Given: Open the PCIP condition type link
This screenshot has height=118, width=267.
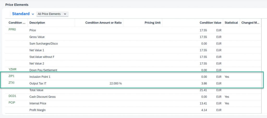Looking at the screenshot, I should click(x=12, y=103).
